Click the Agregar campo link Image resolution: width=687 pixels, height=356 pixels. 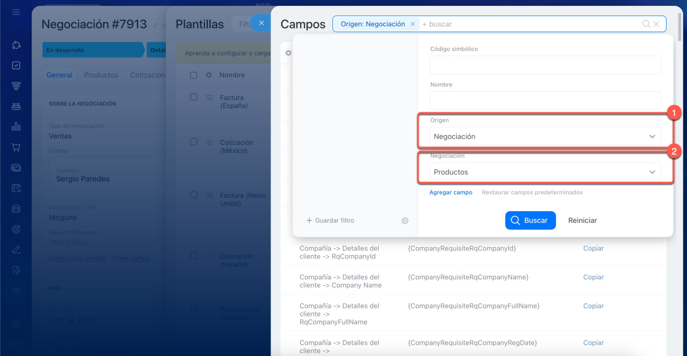(450, 192)
